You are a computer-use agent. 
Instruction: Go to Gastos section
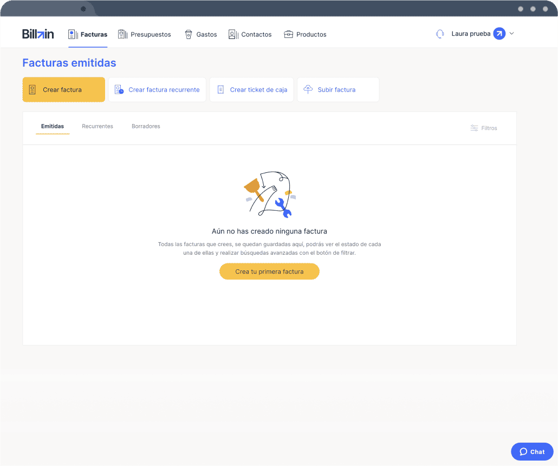pyautogui.click(x=201, y=35)
